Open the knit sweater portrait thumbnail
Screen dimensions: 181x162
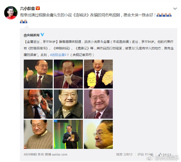click(38, 134)
